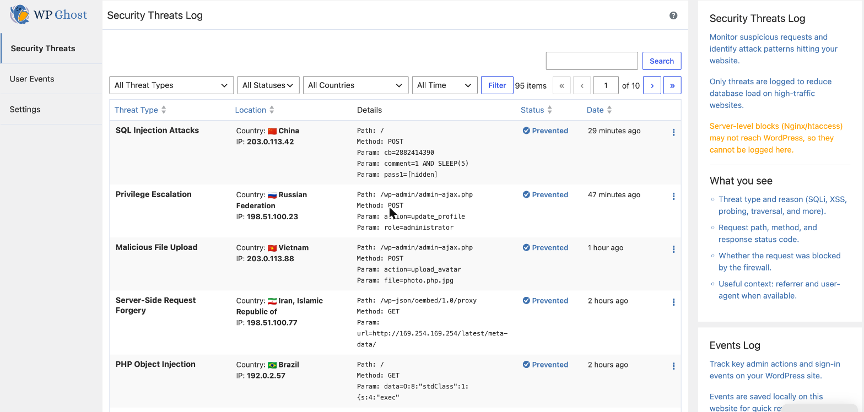
Task: Click the current page number field
Action: point(606,85)
